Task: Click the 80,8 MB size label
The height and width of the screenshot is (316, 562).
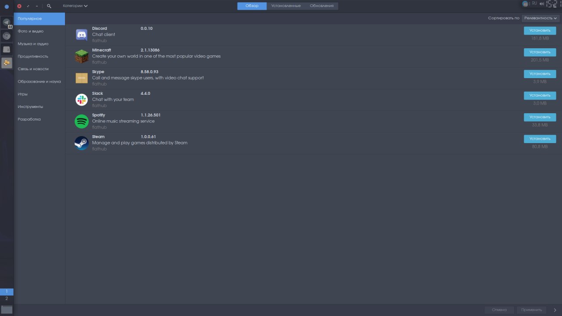Action: tap(540, 147)
